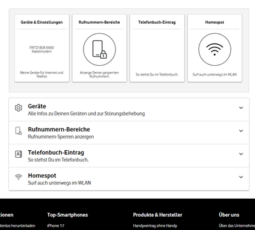Click the small wifi icon beside Homespot row
The image size is (255, 230).
coord(18,177)
